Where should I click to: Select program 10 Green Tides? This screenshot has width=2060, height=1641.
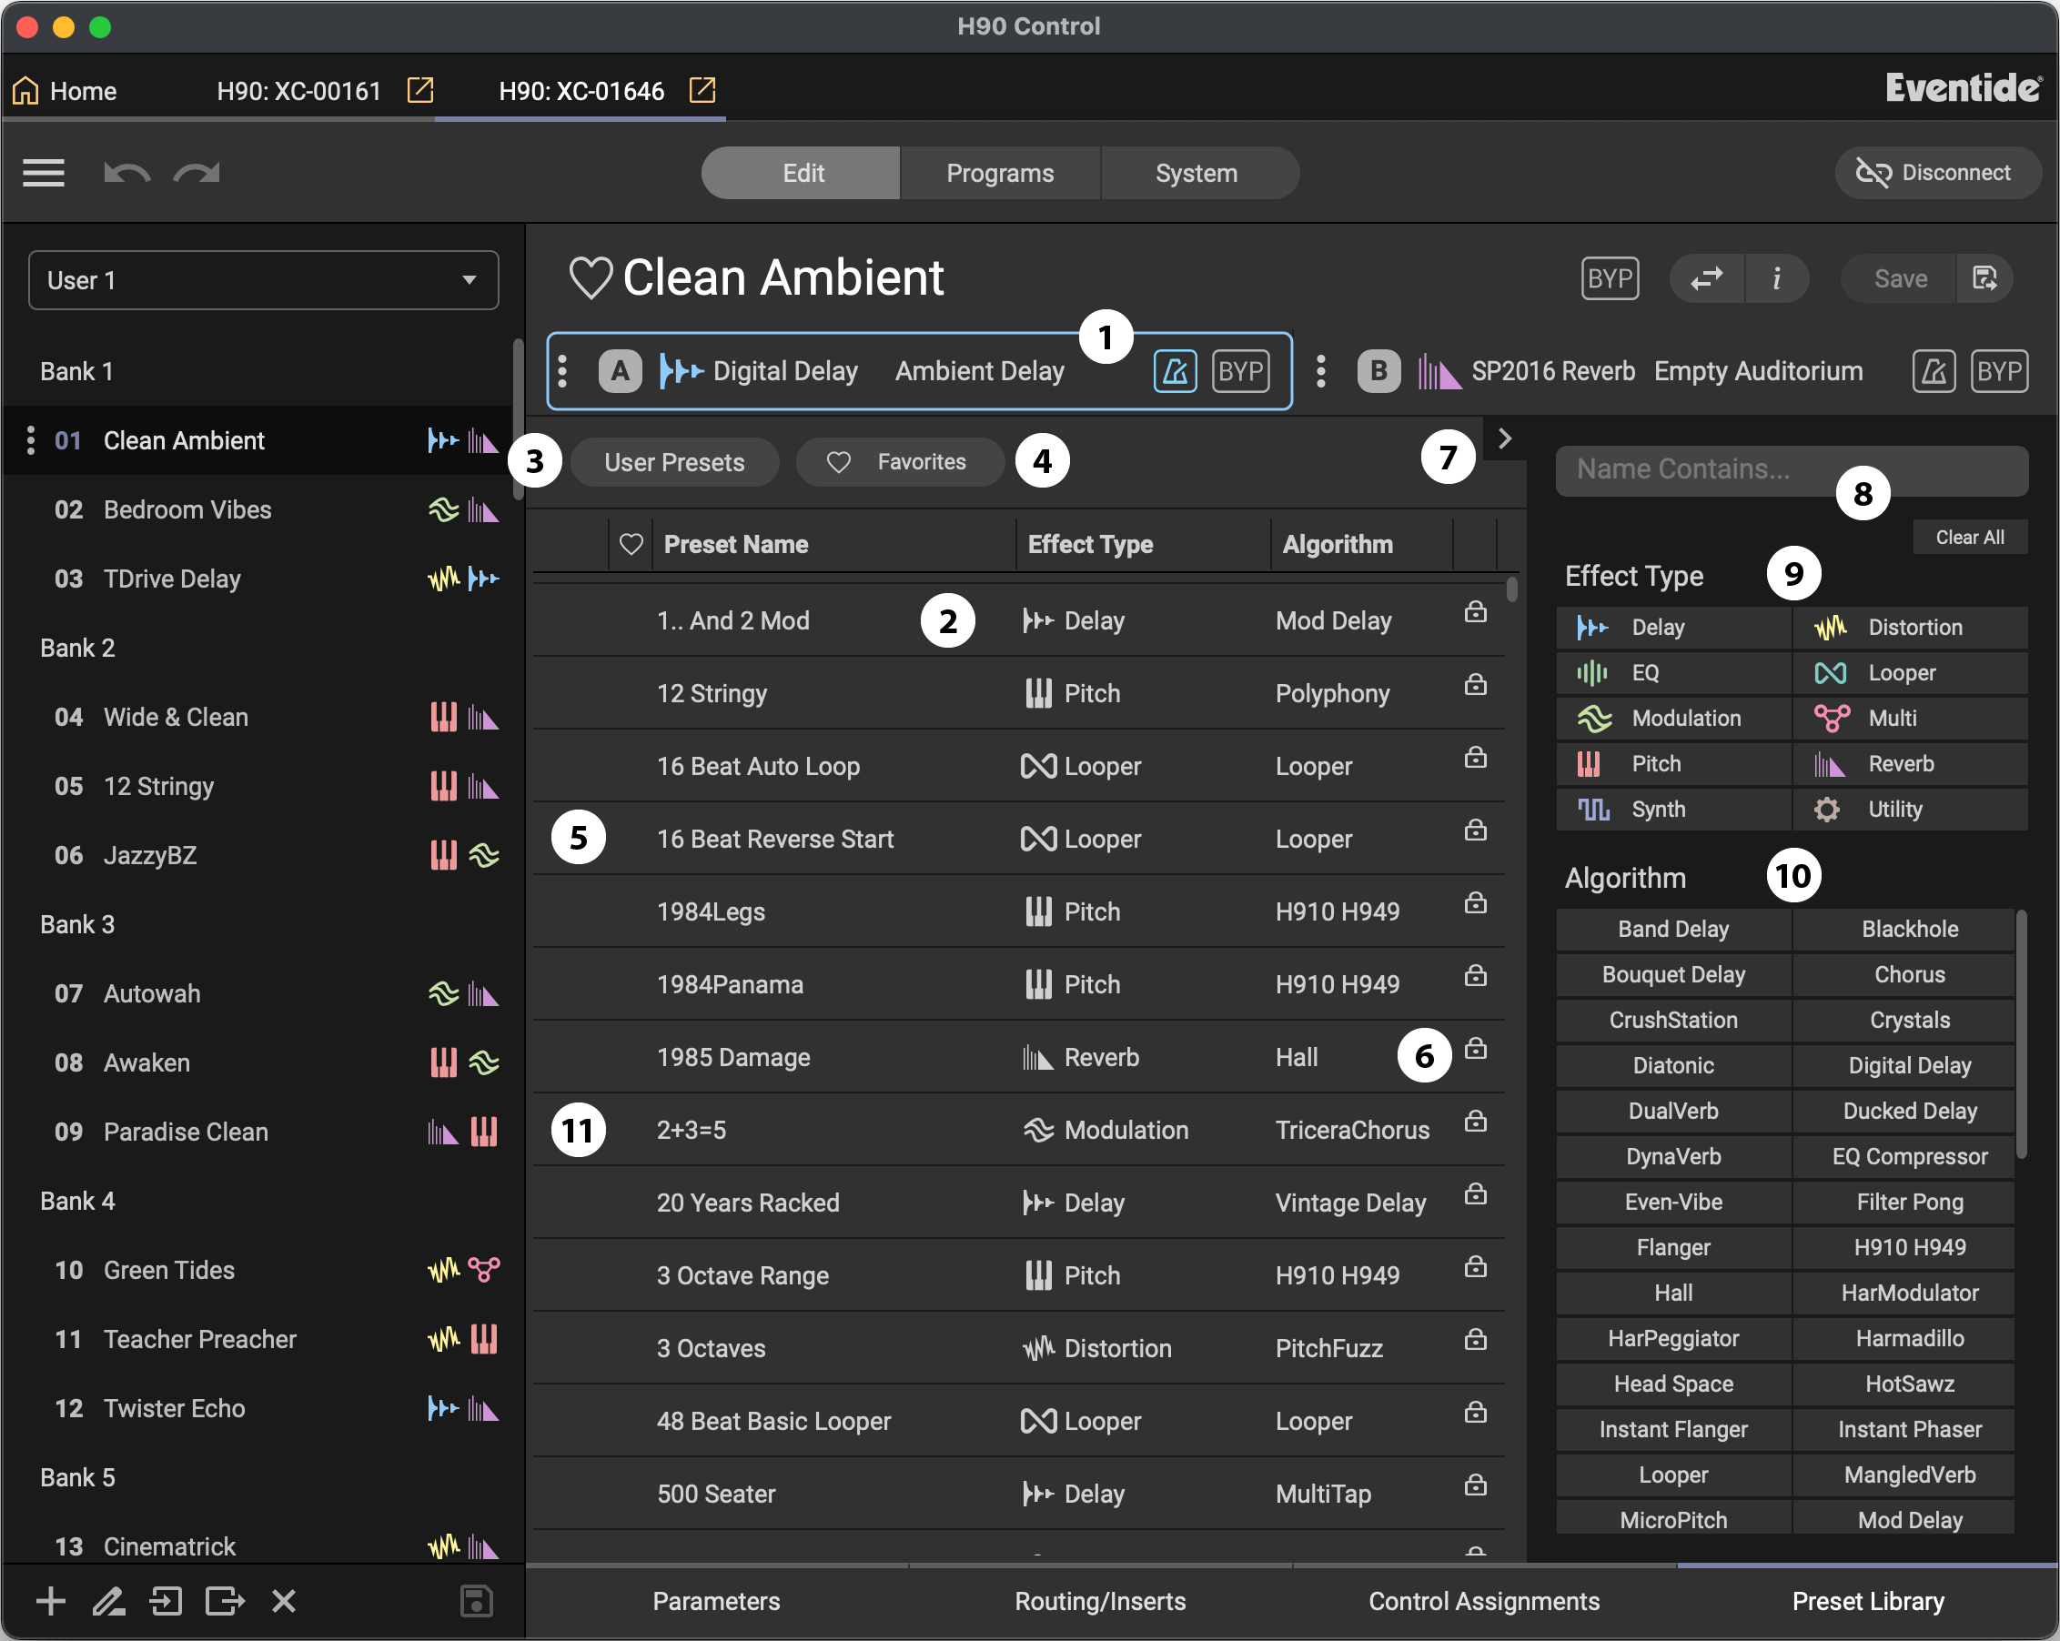click(x=264, y=1270)
